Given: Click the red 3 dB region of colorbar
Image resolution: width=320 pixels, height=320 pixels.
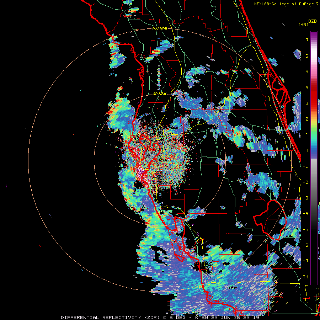Looking at the screenshot, I should [314, 103].
